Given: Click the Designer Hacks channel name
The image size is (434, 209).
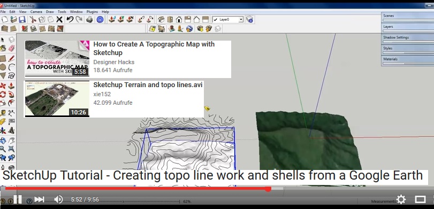Looking at the screenshot, I should click(x=114, y=62).
